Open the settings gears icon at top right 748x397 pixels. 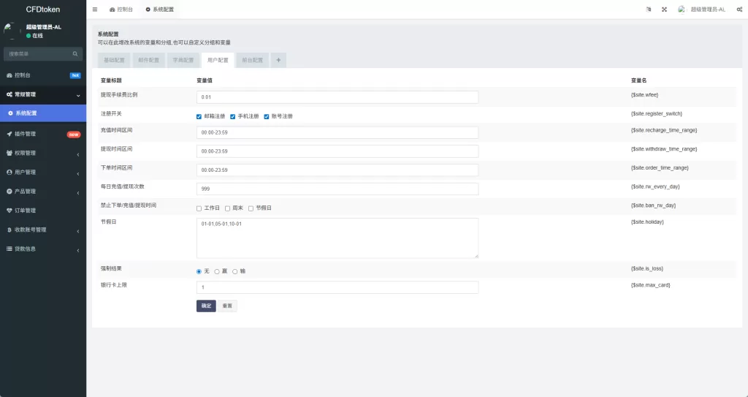(x=739, y=10)
